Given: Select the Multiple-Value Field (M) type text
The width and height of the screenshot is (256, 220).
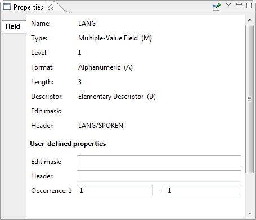Looking at the screenshot, I should 115,38.
